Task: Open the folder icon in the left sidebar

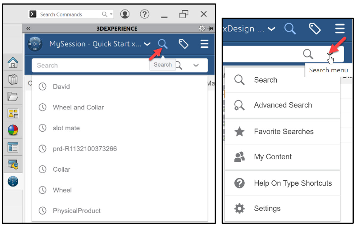Action: [x=13, y=97]
